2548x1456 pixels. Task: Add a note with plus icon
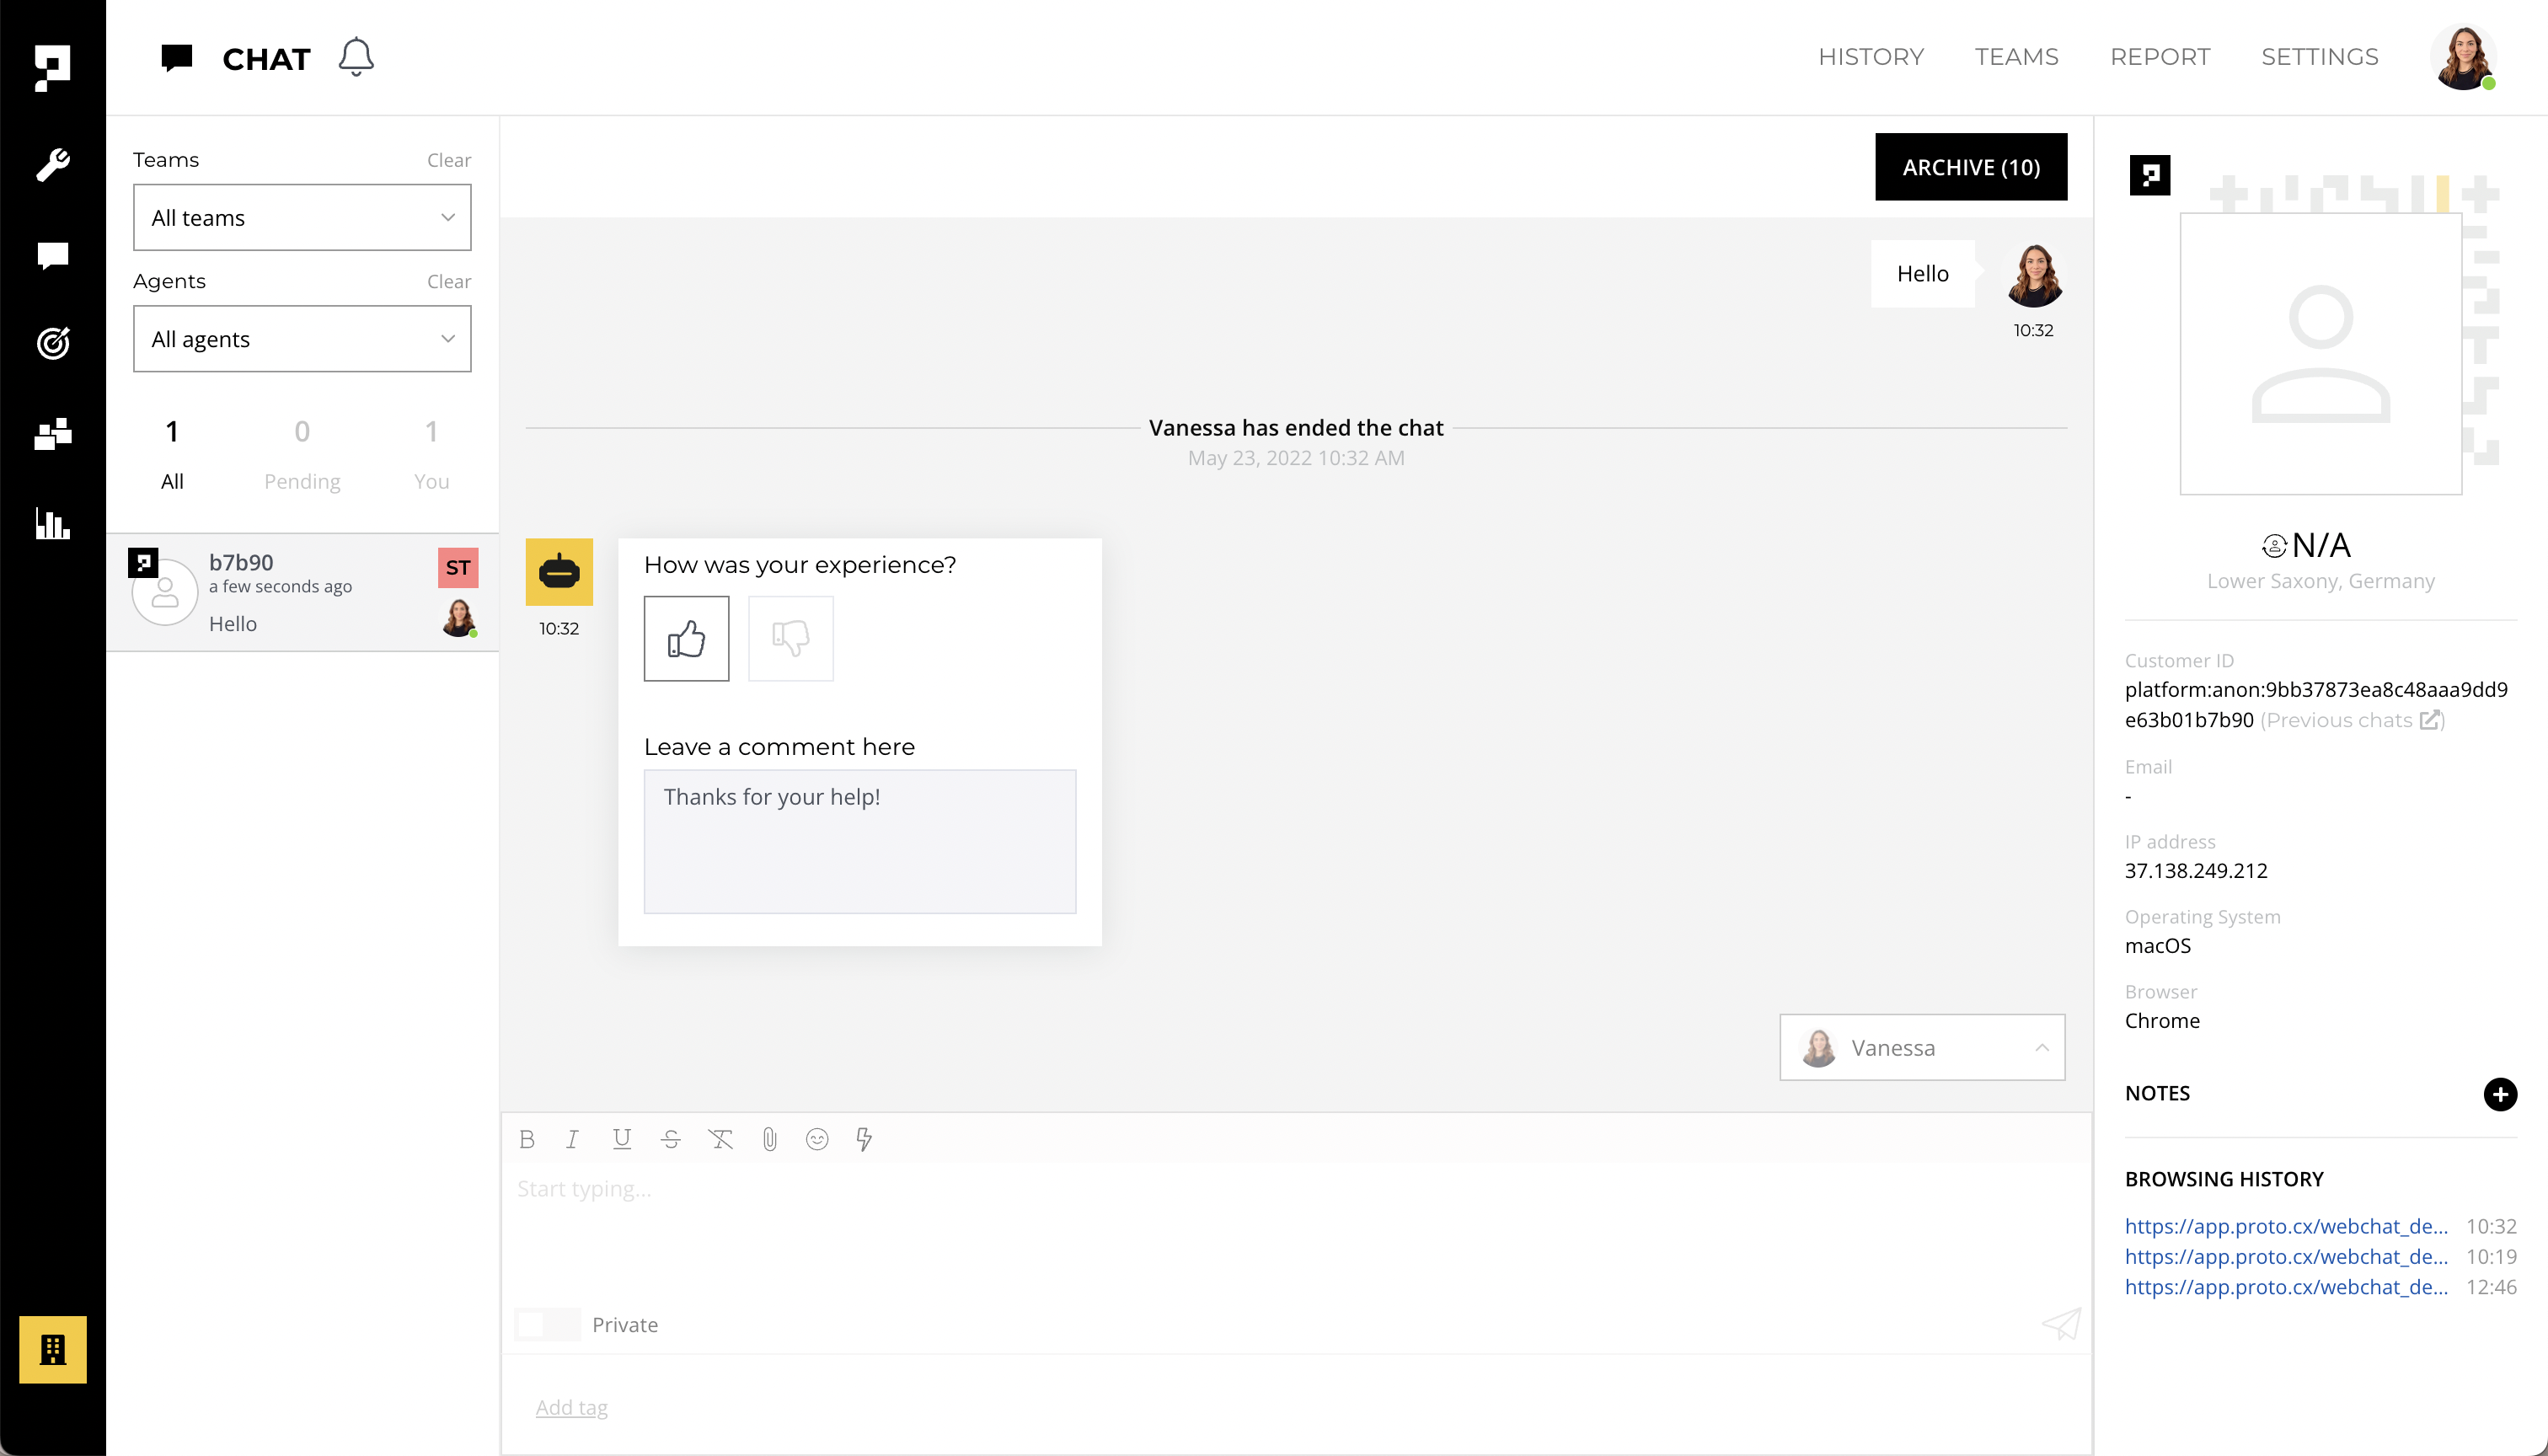click(2499, 1094)
